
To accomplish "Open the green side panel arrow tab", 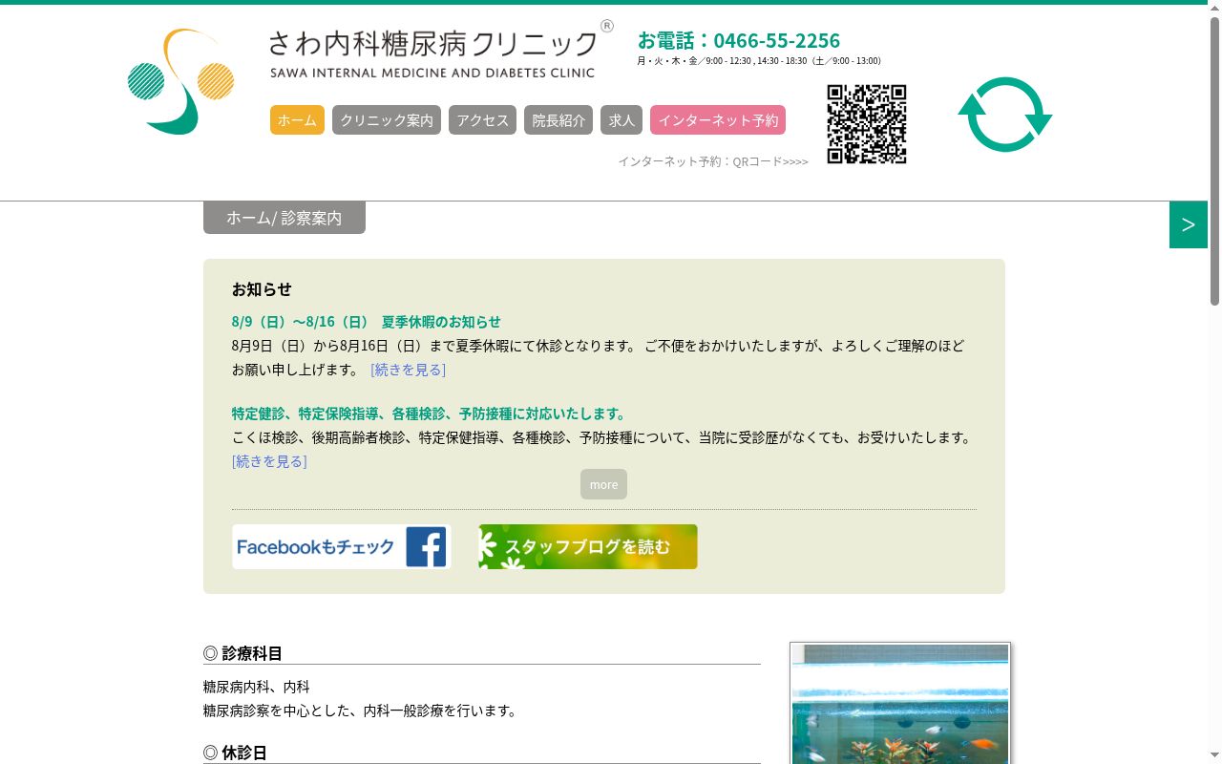I will click(x=1189, y=224).
